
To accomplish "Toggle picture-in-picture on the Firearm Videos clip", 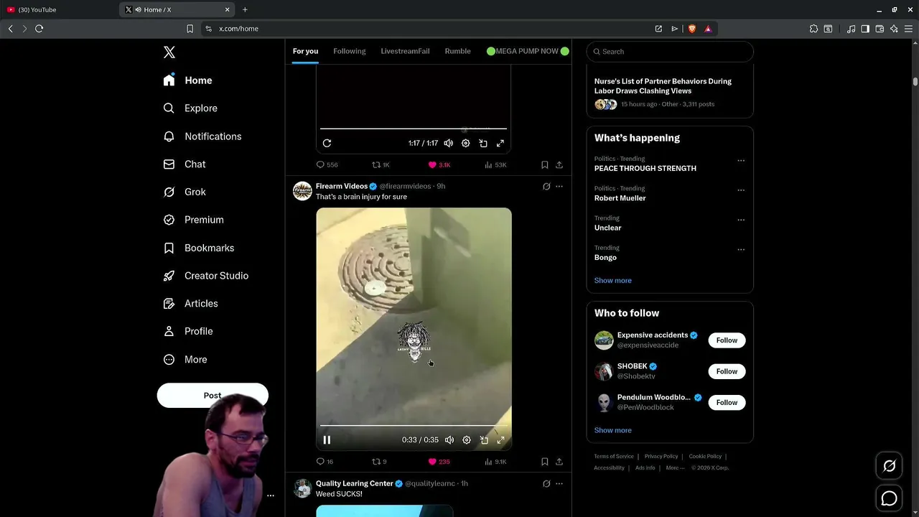I will pyautogui.click(x=484, y=440).
